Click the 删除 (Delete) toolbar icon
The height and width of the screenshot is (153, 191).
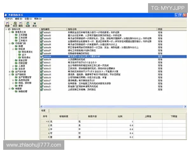[21, 24]
